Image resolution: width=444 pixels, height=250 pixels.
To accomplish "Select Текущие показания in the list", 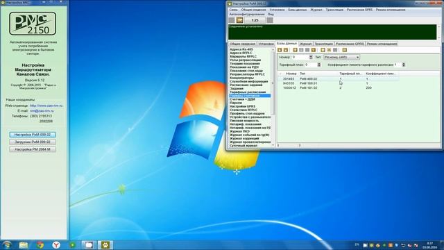I will (245, 63).
